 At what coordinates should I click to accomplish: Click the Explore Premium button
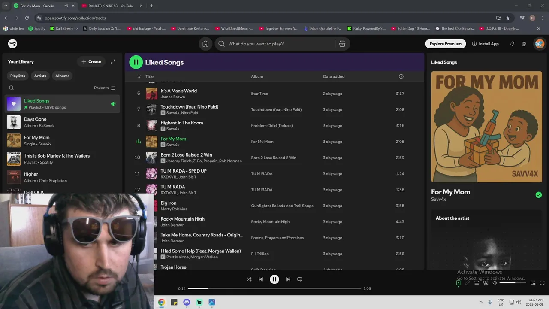pos(445,44)
